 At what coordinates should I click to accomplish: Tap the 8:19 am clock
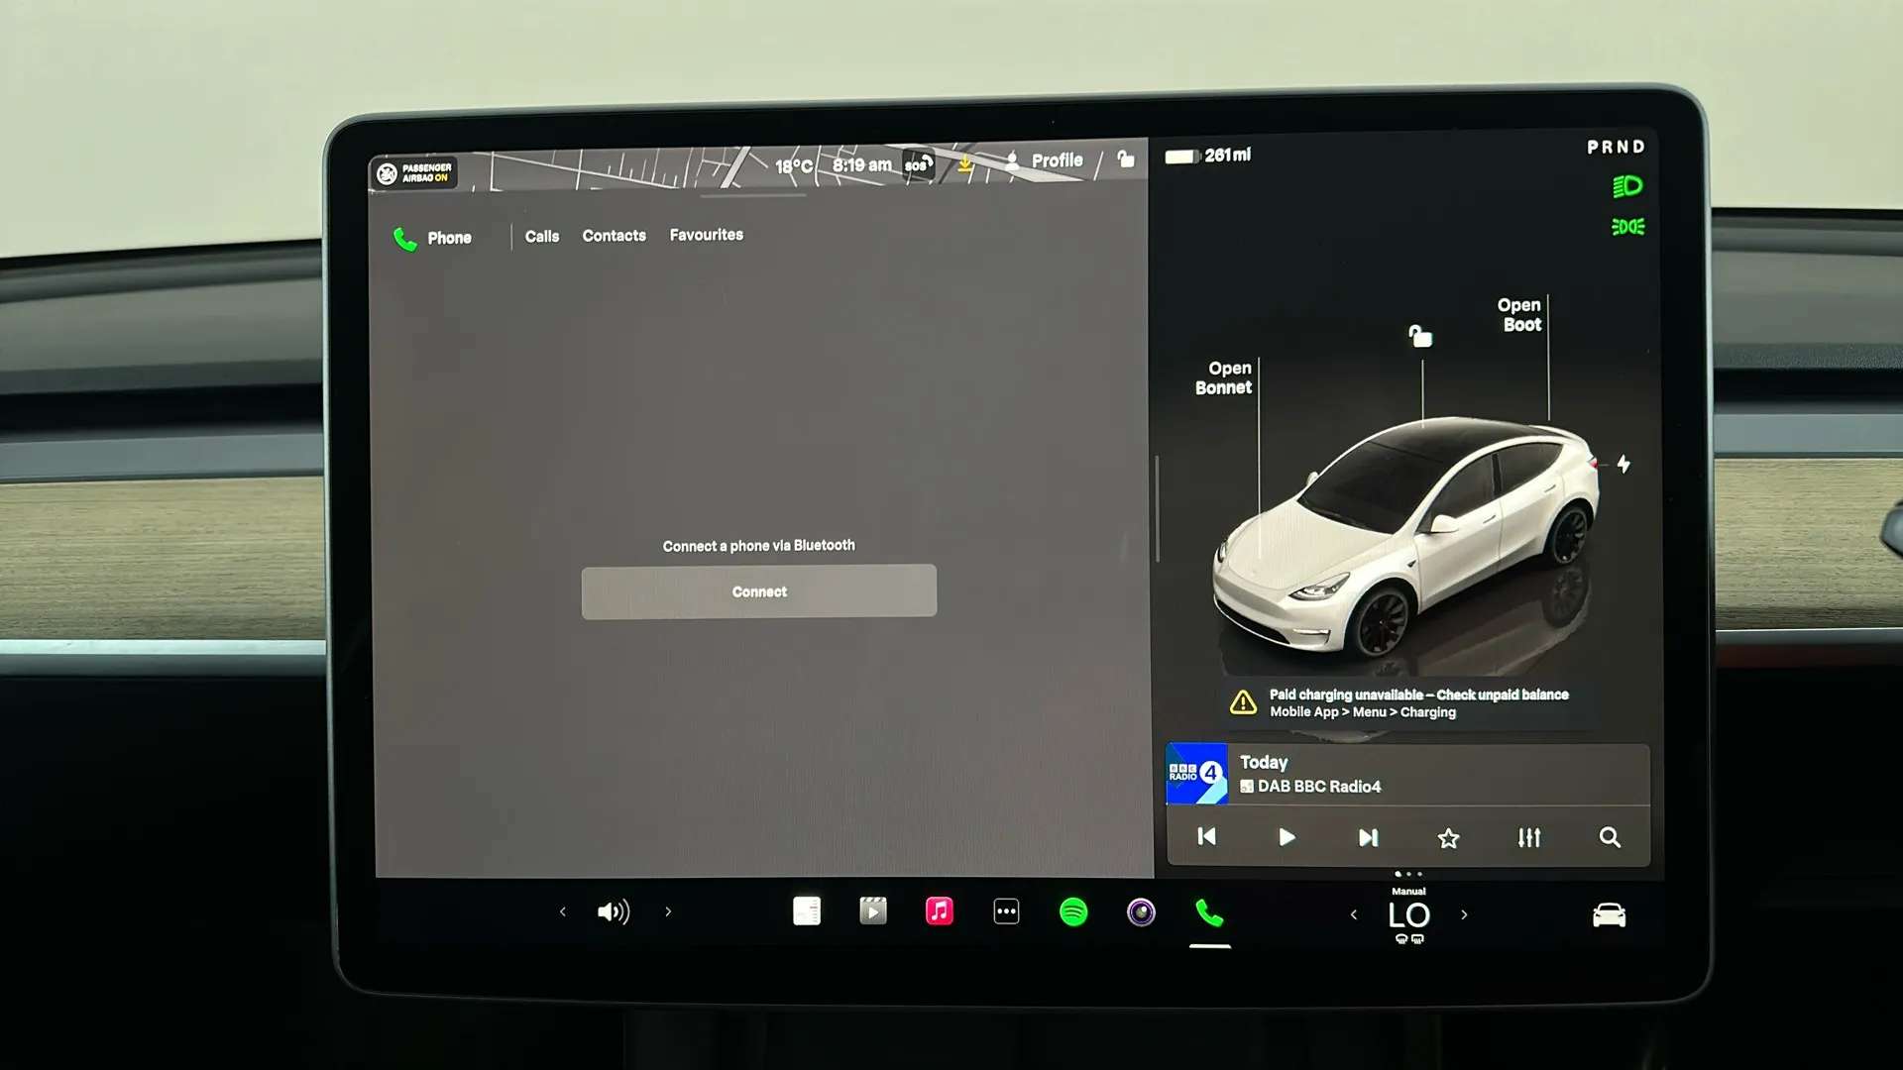[861, 164]
